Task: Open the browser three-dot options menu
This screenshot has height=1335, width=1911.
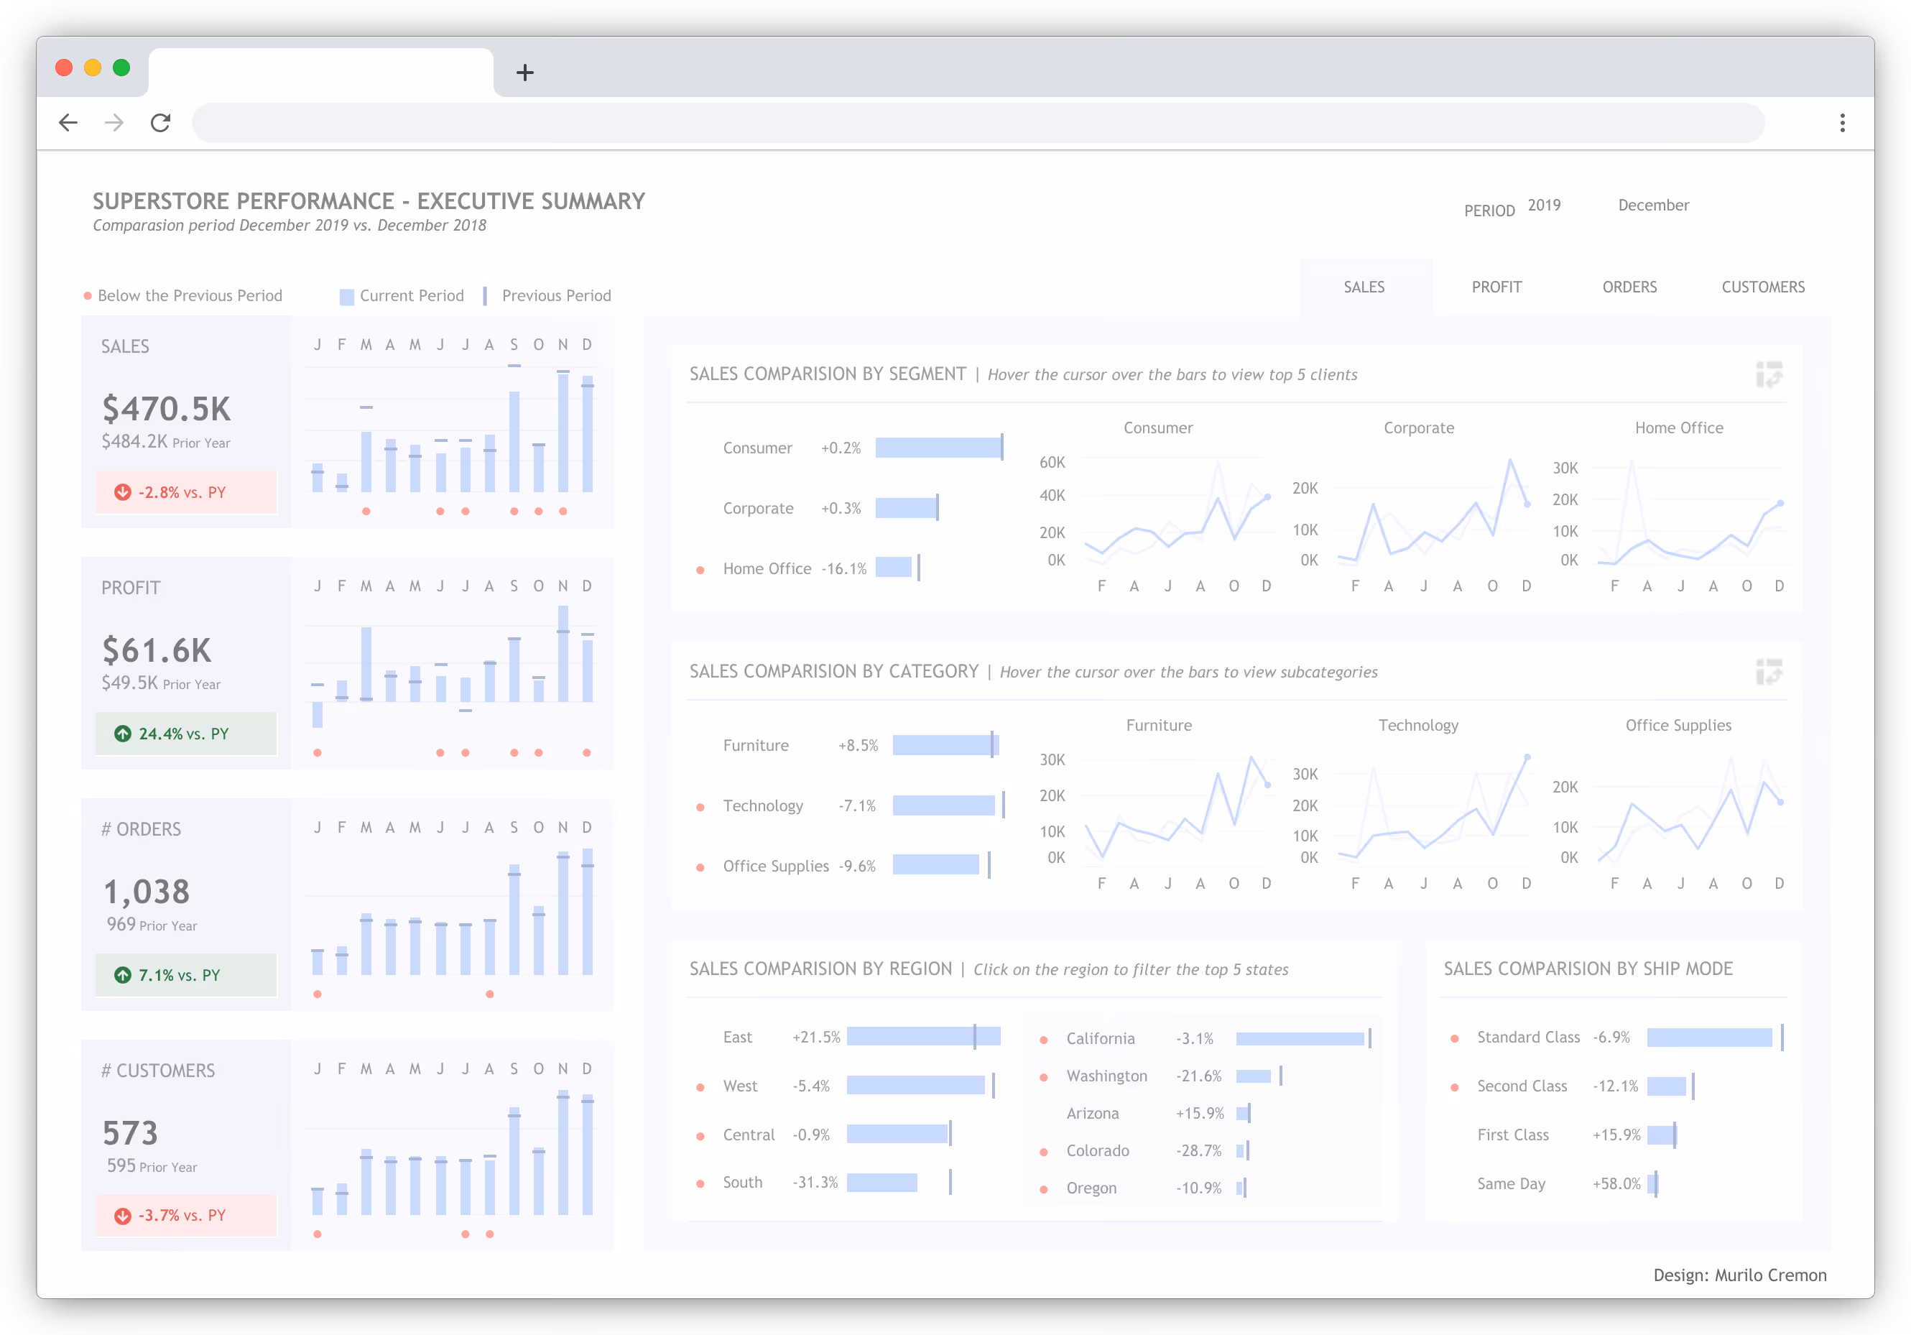Action: [1843, 122]
